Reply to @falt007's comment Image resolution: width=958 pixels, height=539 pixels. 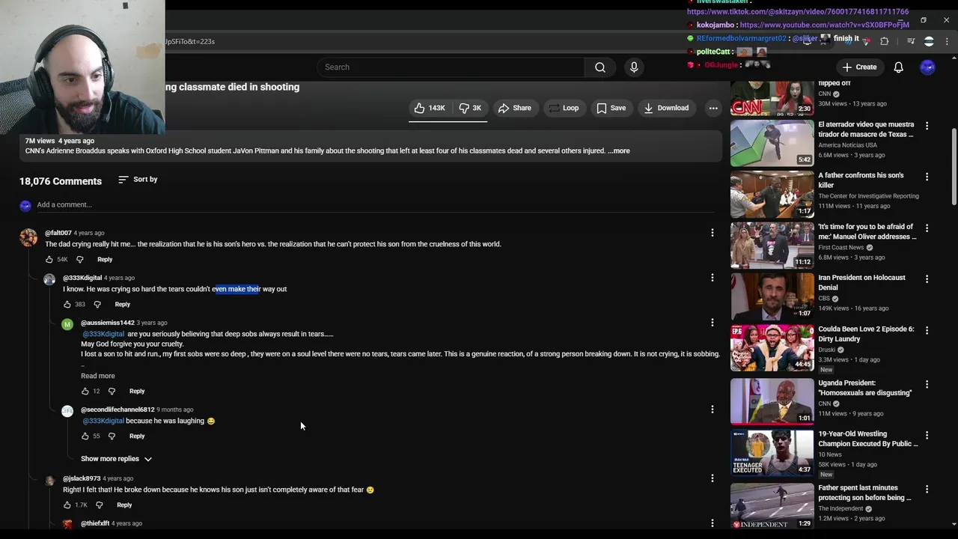[x=105, y=260]
